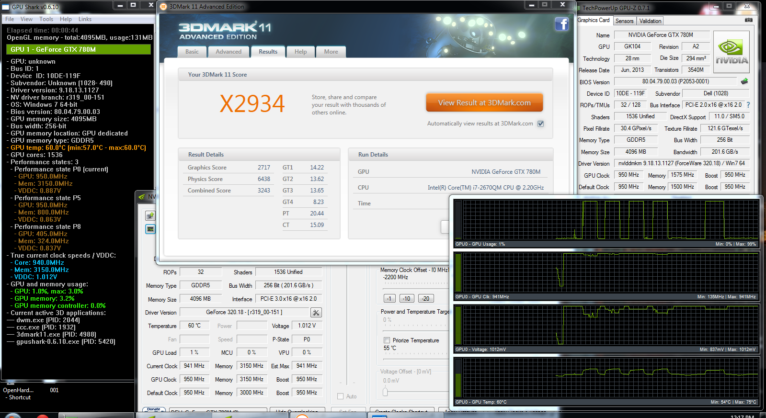Switch to GPU-Z Sensors tab
Image resolution: width=766 pixels, height=418 pixels.
coord(624,21)
